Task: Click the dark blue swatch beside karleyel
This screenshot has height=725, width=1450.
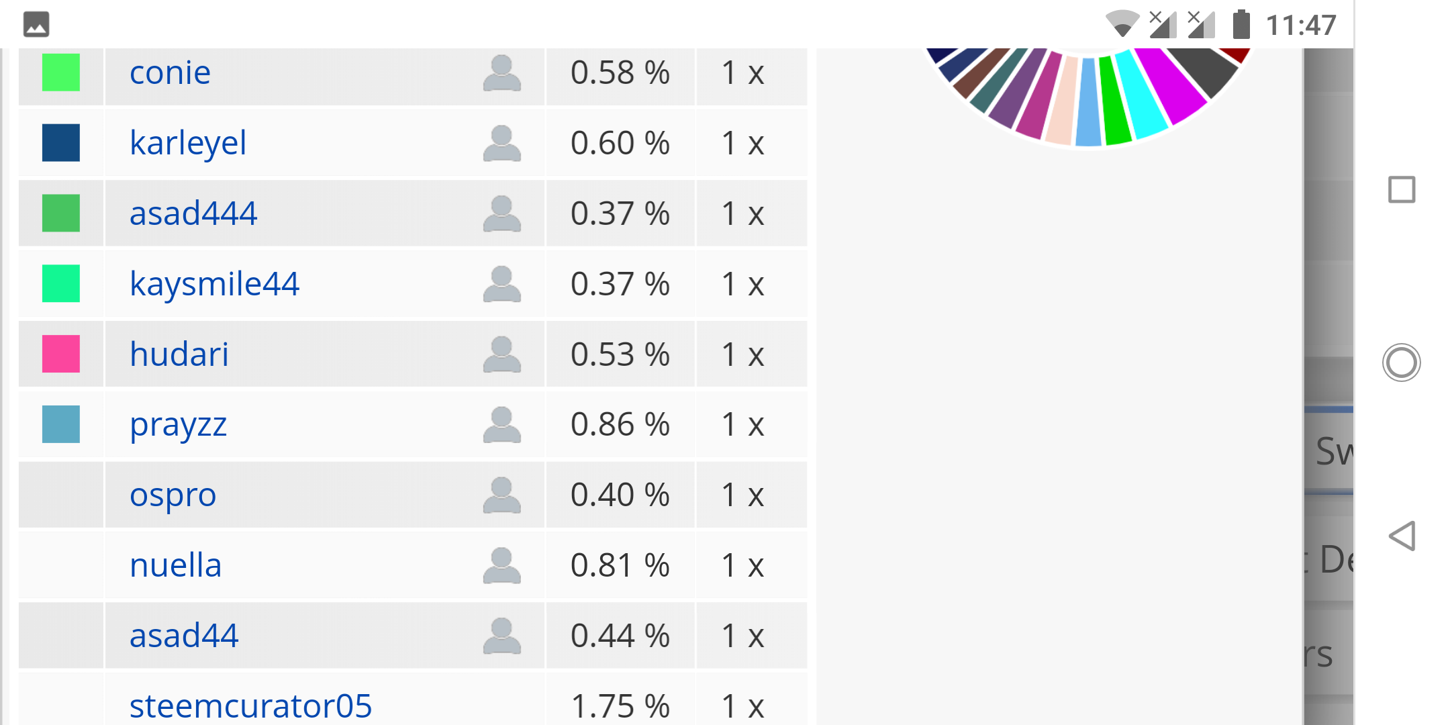Action: pos(61,143)
